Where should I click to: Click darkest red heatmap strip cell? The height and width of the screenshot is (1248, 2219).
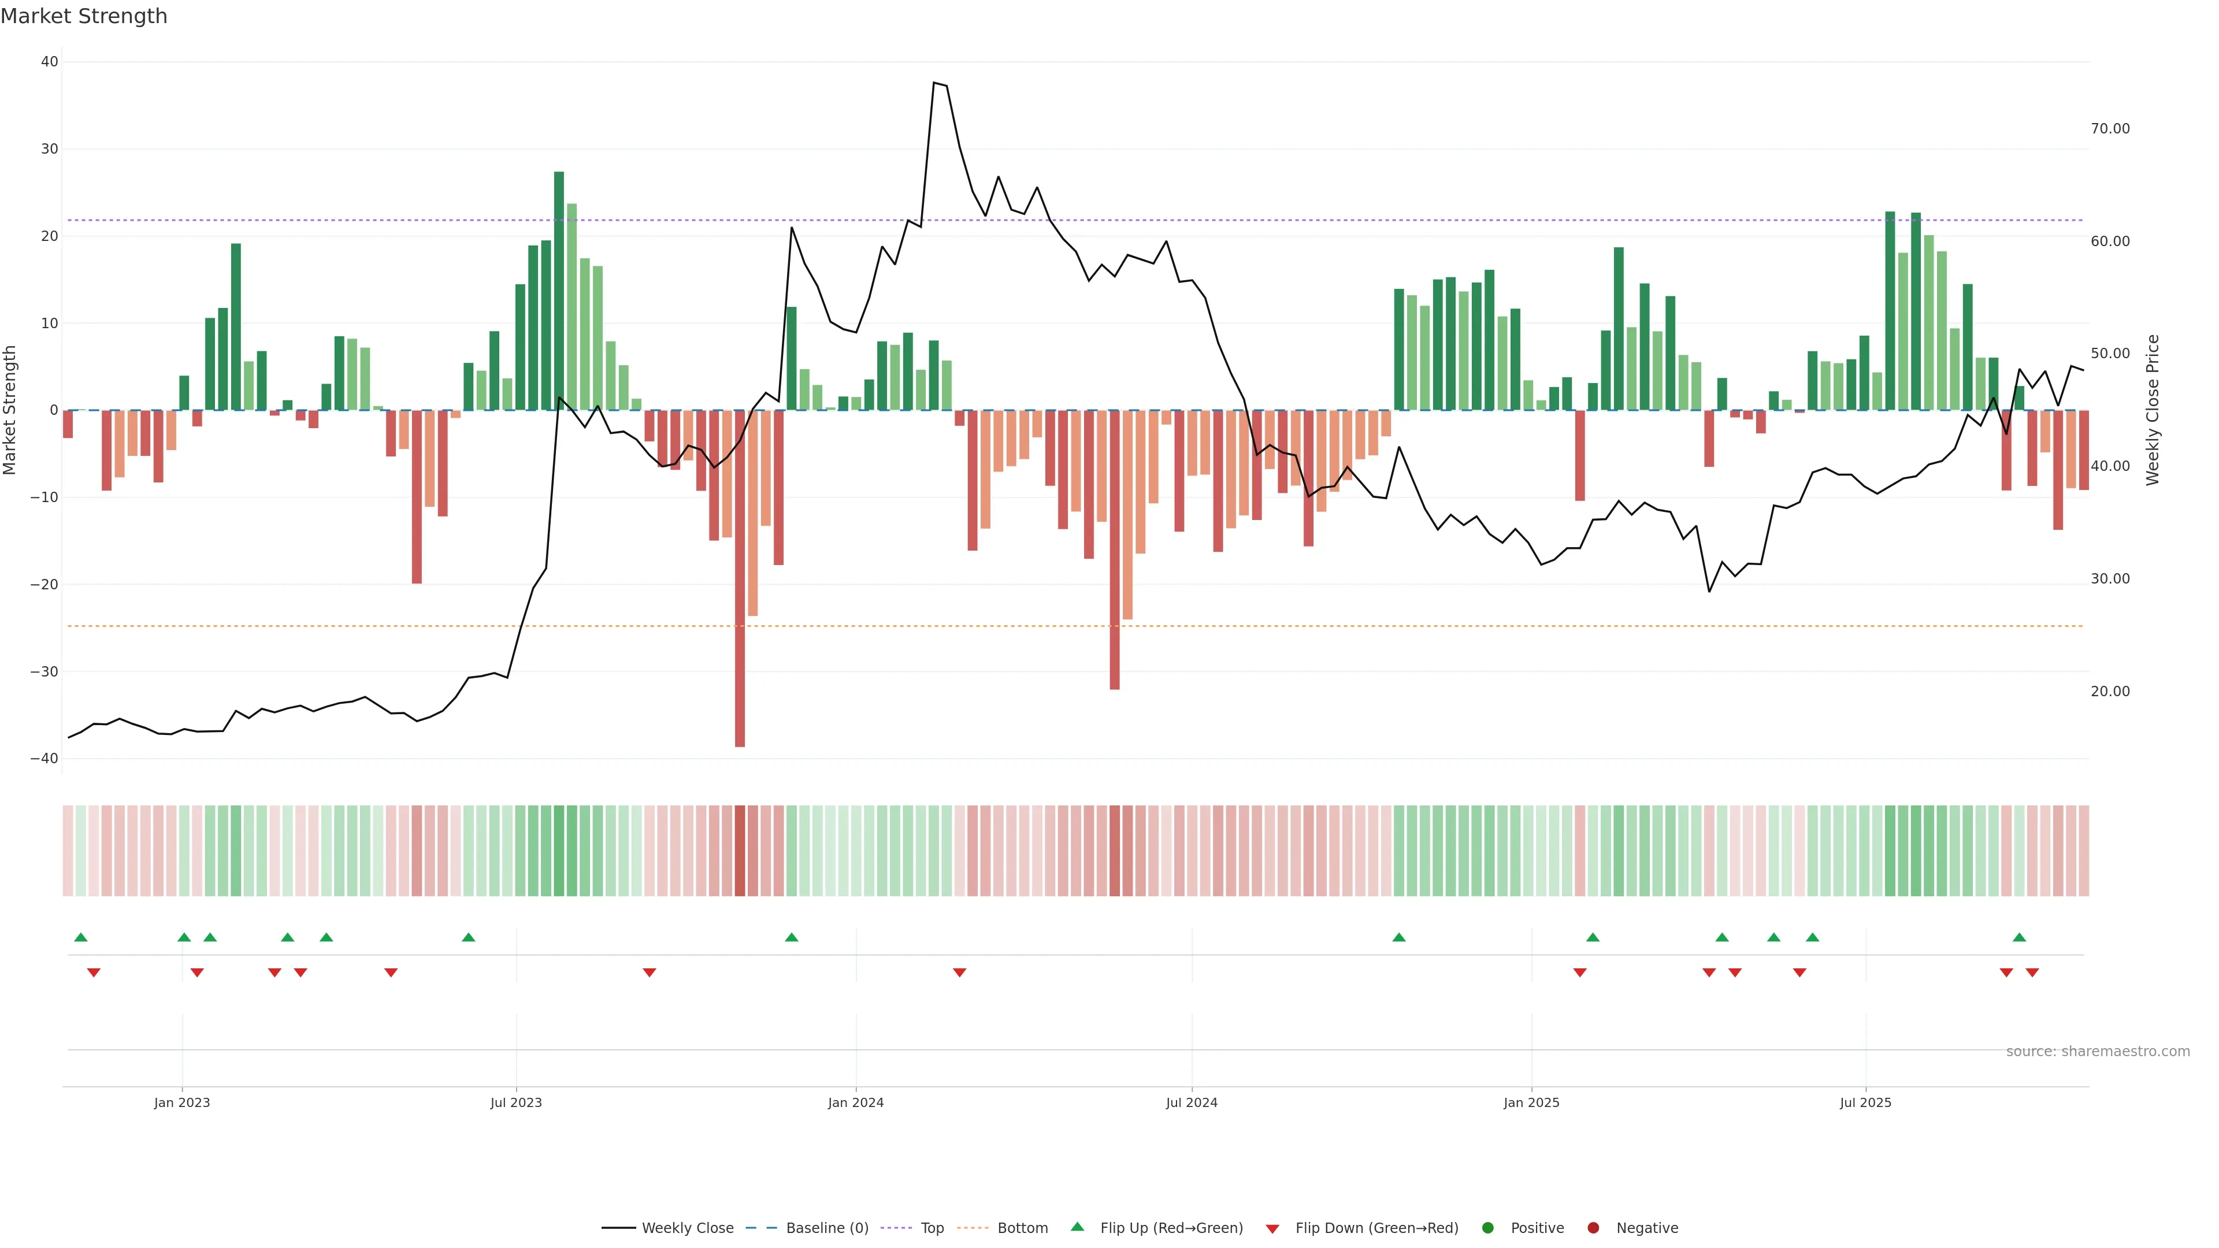click(740, 851)
